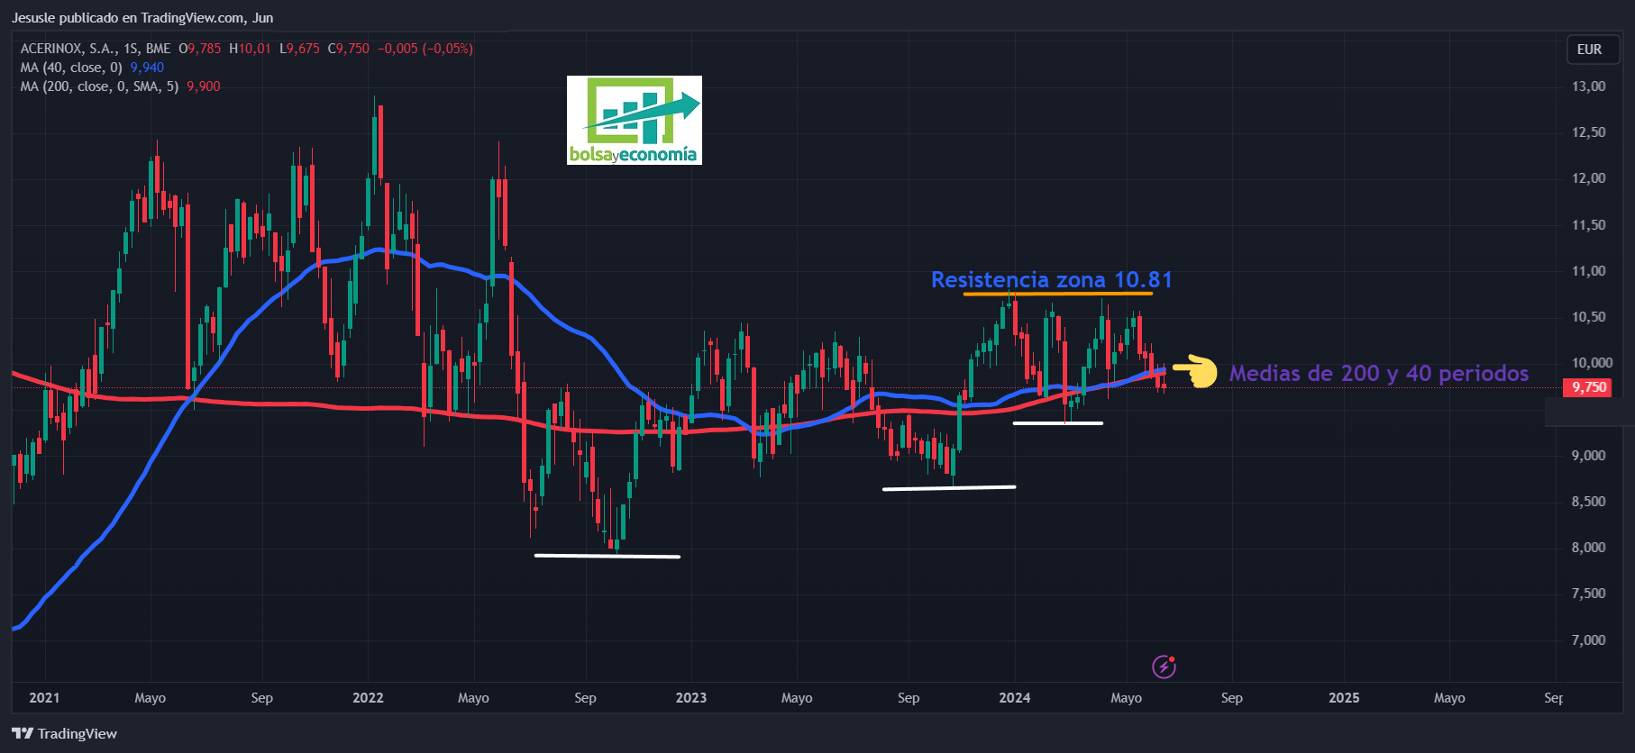This screenshot has height=753, width=1635.
Task: Click the 2023 label on time axis
Action: coord(691,698)
